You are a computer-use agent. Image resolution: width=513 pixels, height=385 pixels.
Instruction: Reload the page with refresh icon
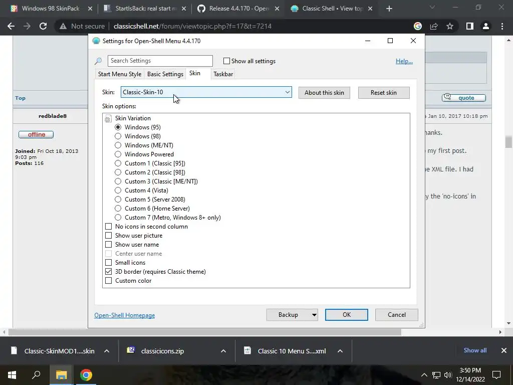(x=43, y=26)
